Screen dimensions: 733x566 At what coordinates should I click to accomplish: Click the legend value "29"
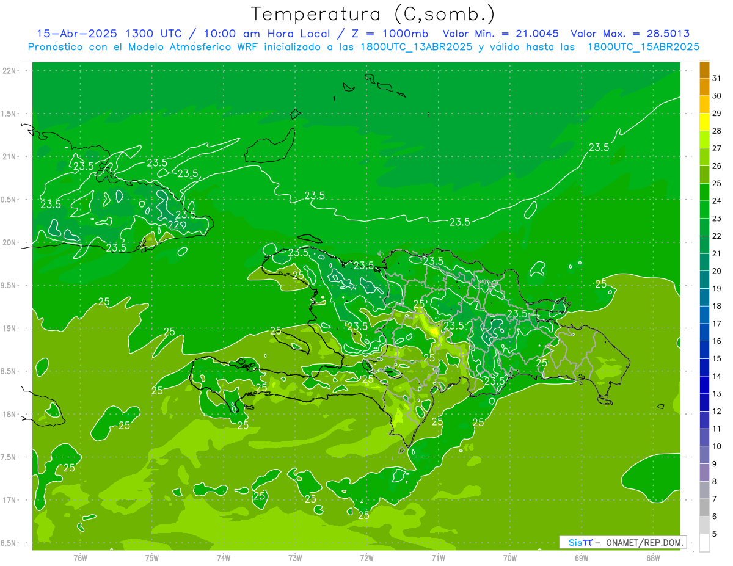click(717, 114)
